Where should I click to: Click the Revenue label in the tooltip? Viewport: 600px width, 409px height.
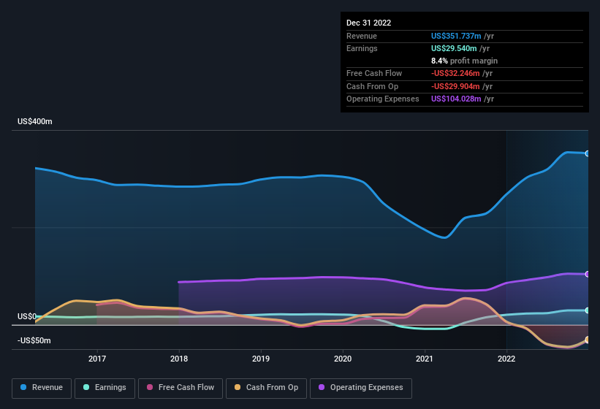362,36
